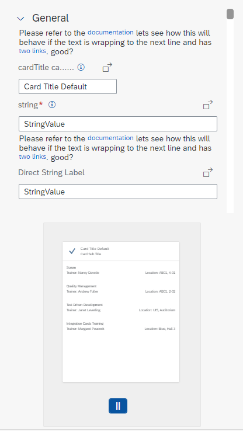243x431 pixels.
Task: Click the Direct String Label input field
Action: (118, 192)
